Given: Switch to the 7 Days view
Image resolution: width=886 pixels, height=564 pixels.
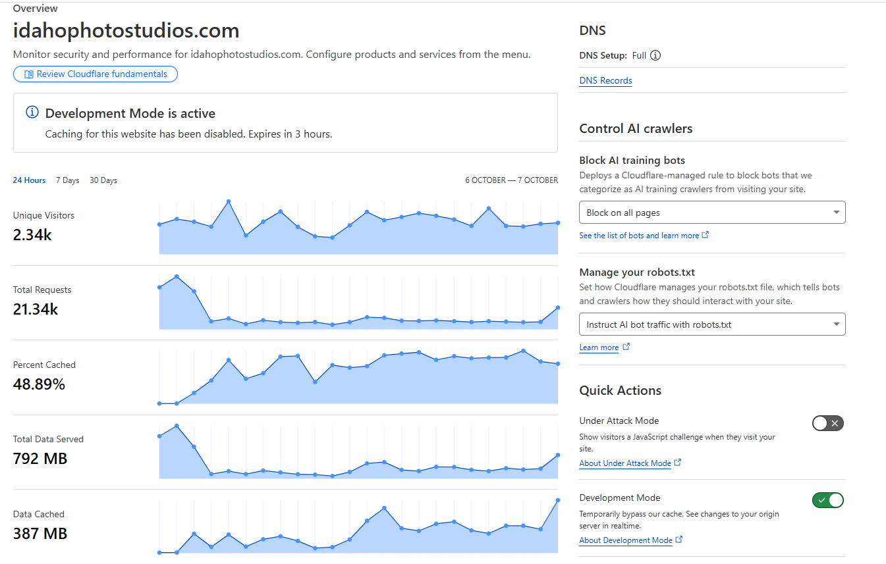Looking at the screenshot, I should coord(67,180).
